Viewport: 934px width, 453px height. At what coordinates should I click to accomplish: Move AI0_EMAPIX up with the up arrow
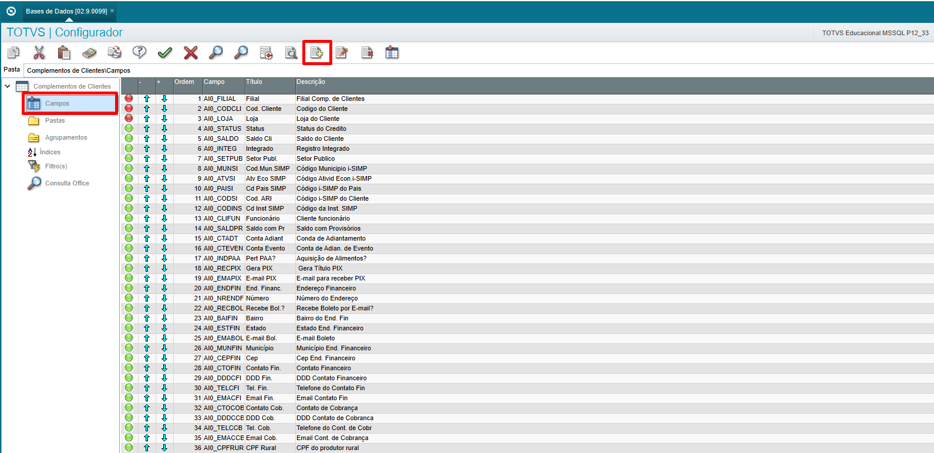click(147, 278)
